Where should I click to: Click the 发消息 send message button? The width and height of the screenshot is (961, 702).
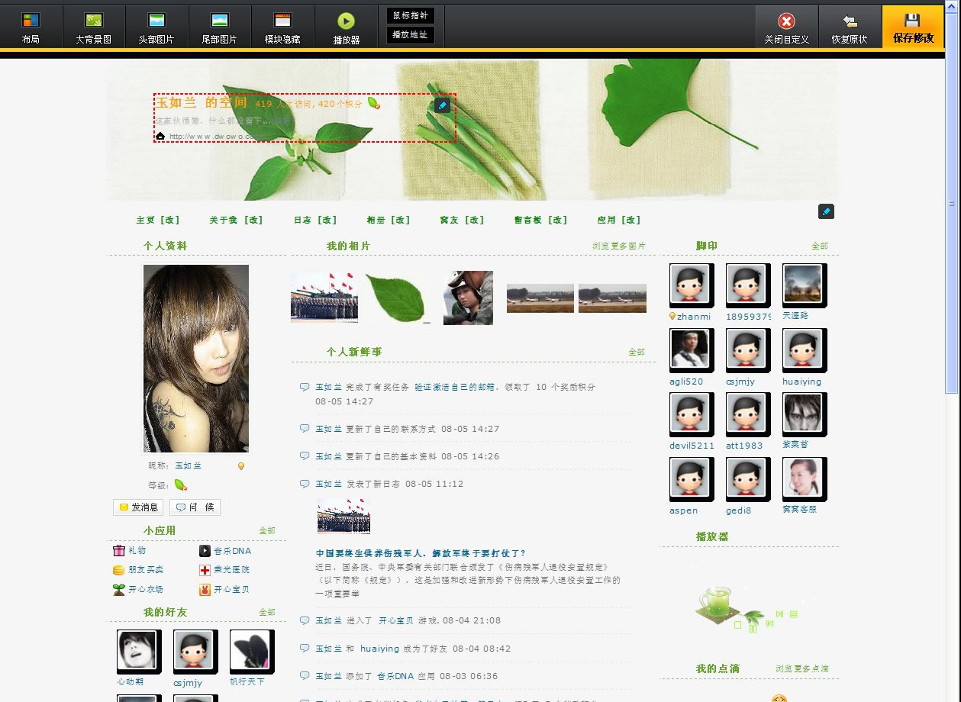138,507
